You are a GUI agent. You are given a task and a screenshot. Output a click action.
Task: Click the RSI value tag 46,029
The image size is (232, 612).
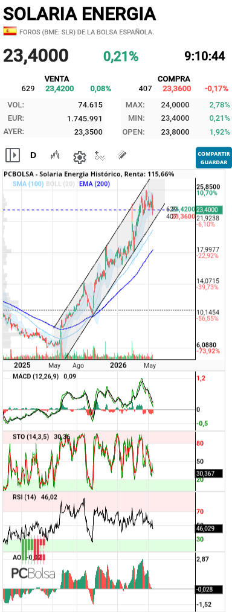point(208,529)
